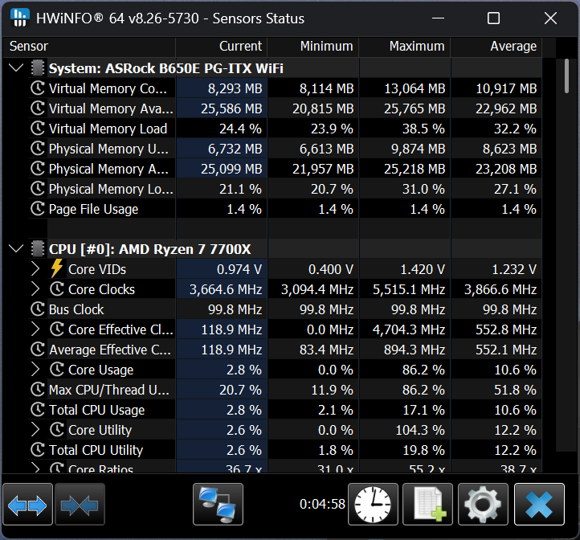Image resolution: width=580 pixels, height=540 pixels.
Task: Select the Total CPU Utility row label
Action: click(x=96, y=450)
